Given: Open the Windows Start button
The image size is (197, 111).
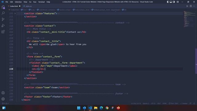Looking at the screenshot, I should coord(79,108).
